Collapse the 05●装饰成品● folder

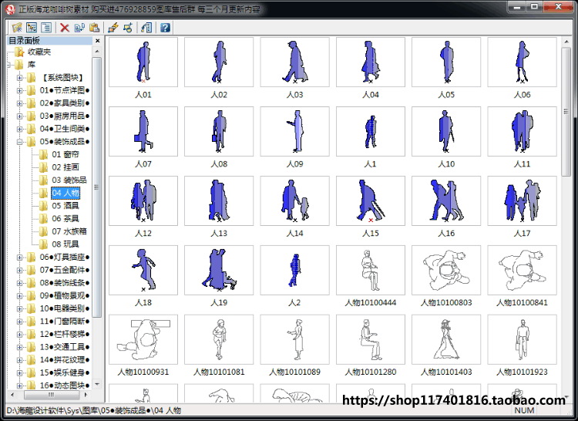pos(19,142)
